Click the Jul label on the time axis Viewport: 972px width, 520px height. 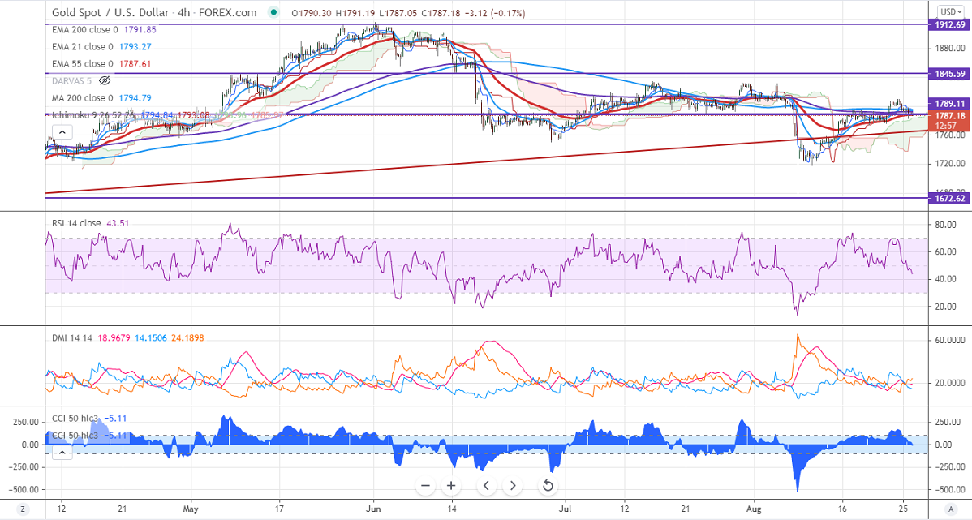pyautogui.click(x=565, y=509)
